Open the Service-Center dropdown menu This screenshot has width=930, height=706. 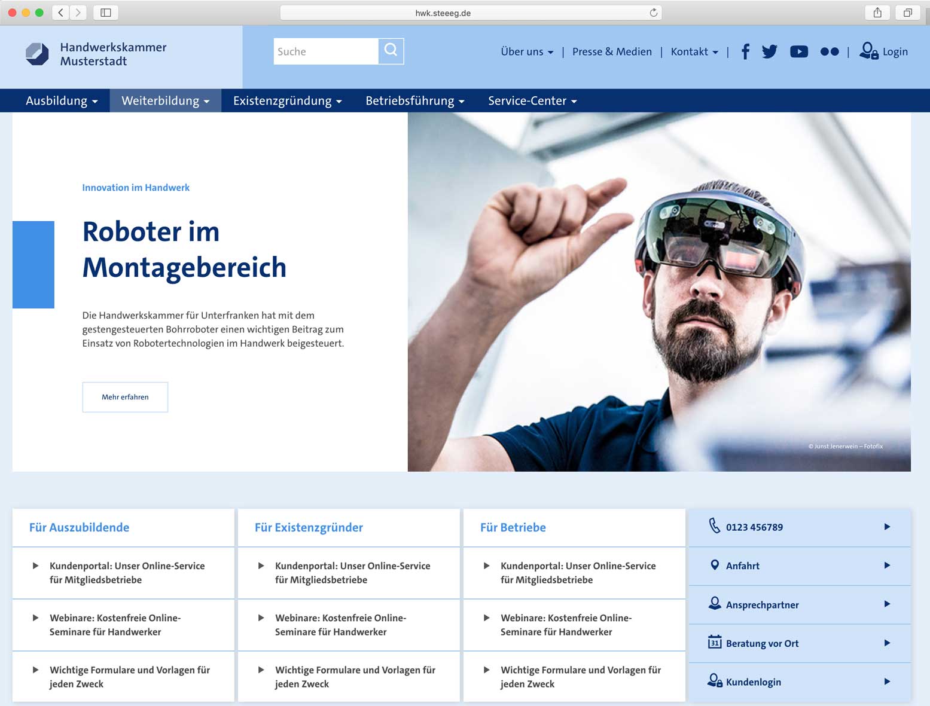tap(532, 101)
